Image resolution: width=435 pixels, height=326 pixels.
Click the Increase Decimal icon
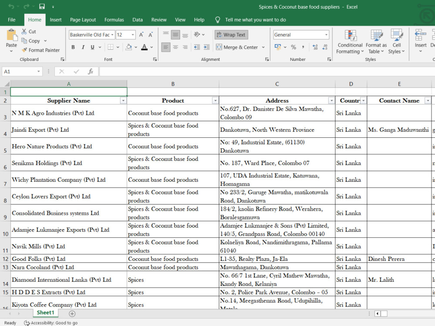point(315,47)
